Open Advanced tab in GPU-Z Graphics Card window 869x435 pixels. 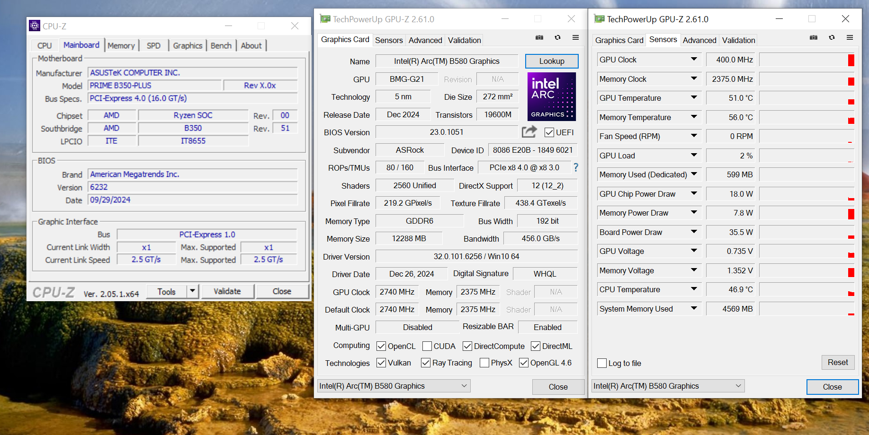coord(425,40)
